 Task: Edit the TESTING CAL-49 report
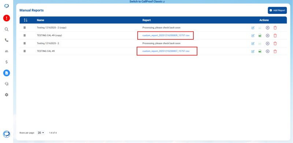tap(253, 51)
